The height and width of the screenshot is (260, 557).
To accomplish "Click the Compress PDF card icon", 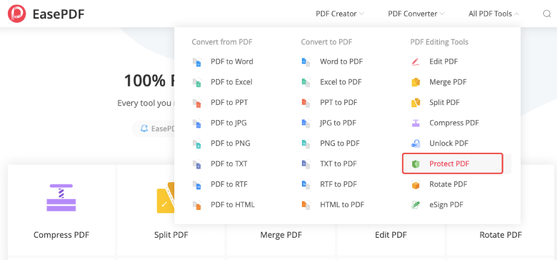I will (61, 197).
